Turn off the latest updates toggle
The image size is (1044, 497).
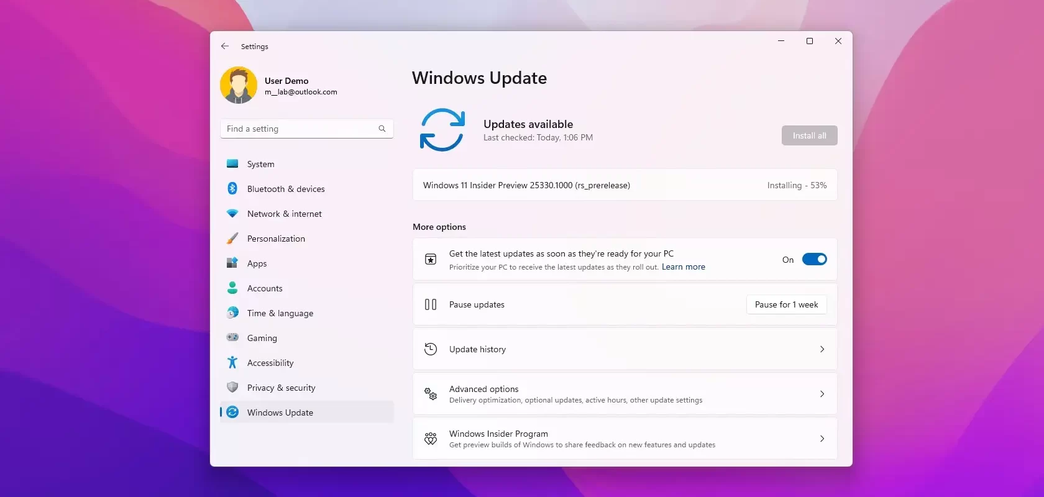814,259
